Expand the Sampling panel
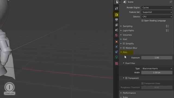 [128, 26]
